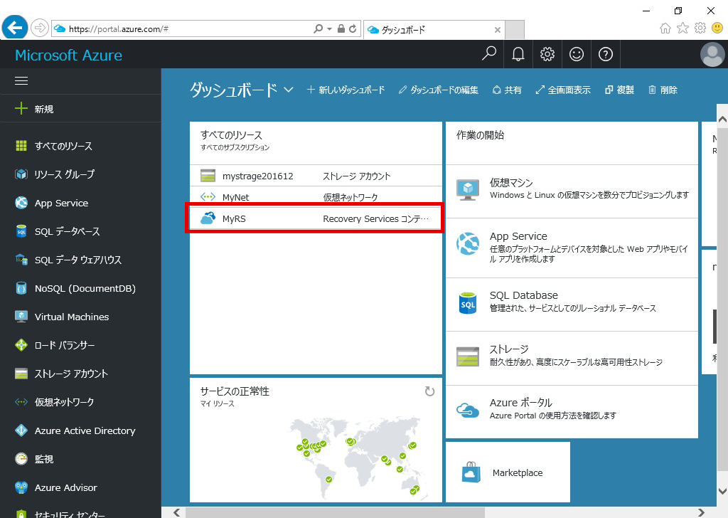728x518 pixels.
Task: Click the feedback smiley icon in header
Action: tap(576, 54)
